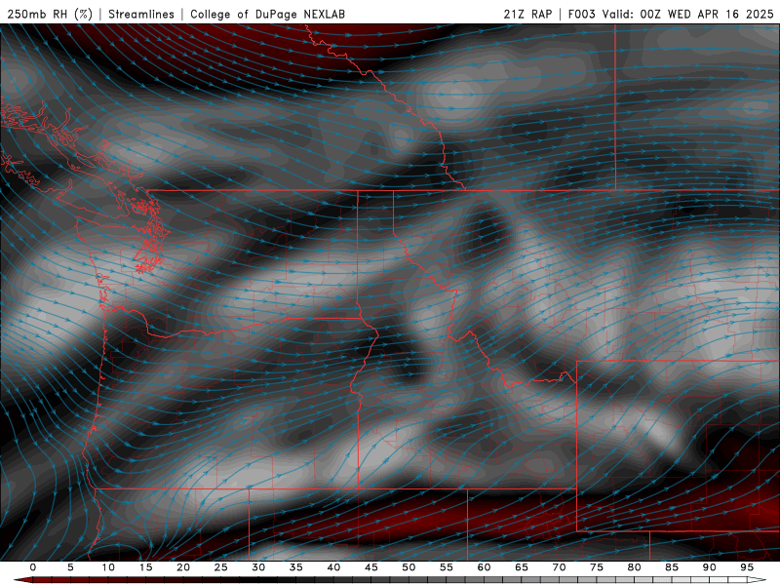
Task: Click the "90" tick label on the color scale
Action: click(x=709, y=567)
